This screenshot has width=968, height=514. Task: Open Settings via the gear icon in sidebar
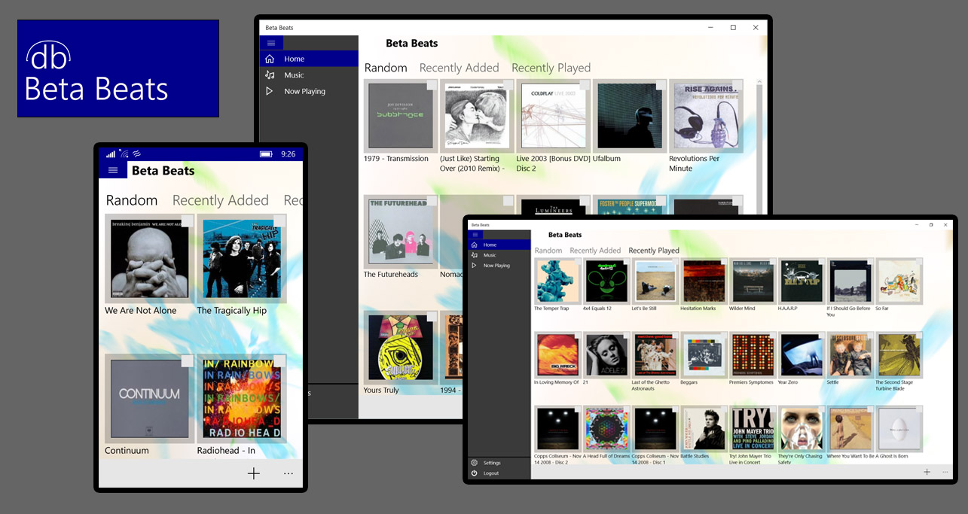pyautogui.click(x=474, y=463)
